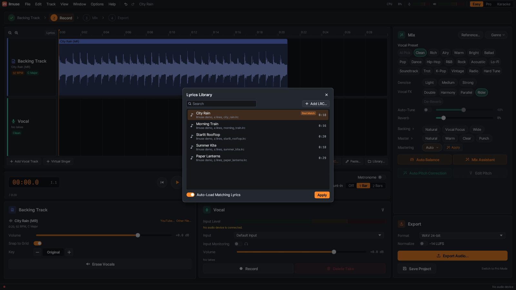Zoom out the timeline with the magnifier
Image resolution: width=516 pixels, height=290 pixels.
10,33
